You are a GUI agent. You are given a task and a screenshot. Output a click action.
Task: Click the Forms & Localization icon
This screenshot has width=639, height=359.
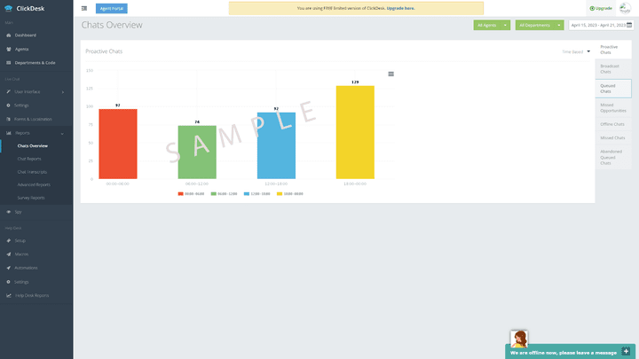coord(9,120)
